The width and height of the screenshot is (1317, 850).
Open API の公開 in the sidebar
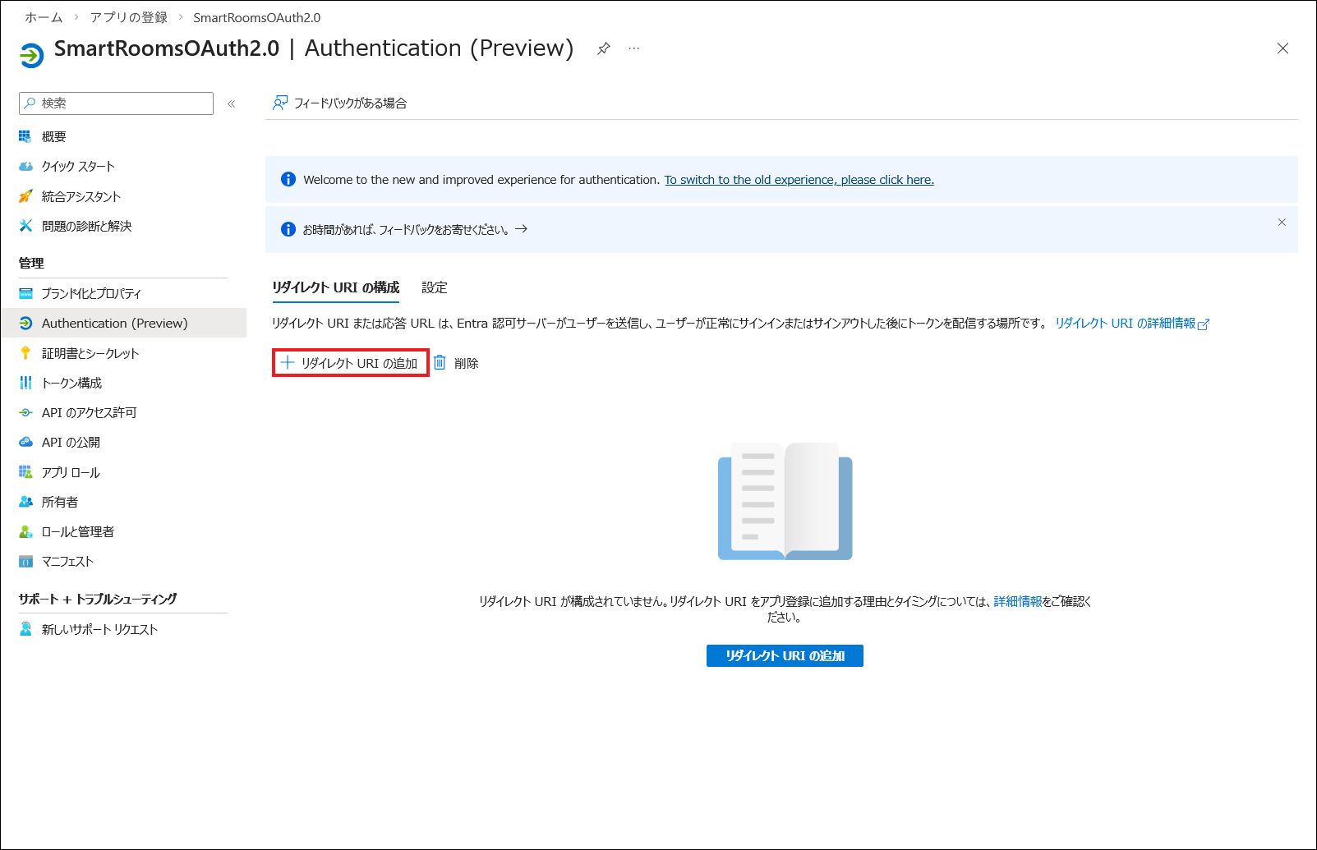click(71, 442)
